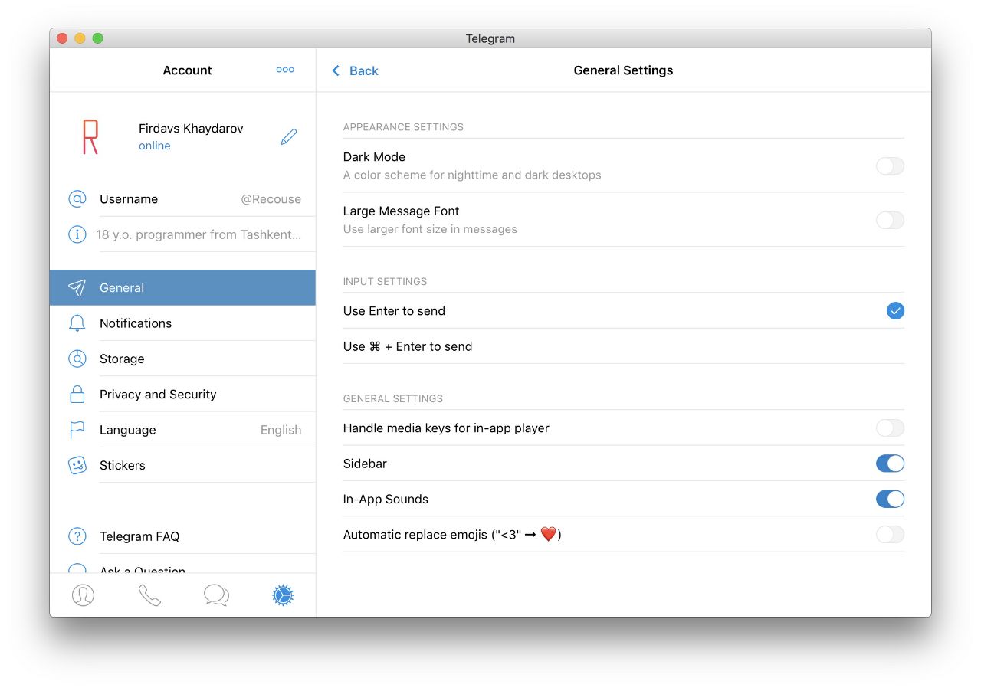Click the red heart emoji
The width and height of the screenshot is (981, 688).
tap(548, 535)
